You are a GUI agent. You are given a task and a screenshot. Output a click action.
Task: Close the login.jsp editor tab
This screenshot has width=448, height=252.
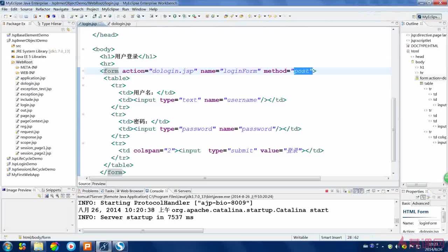point(100,23)
